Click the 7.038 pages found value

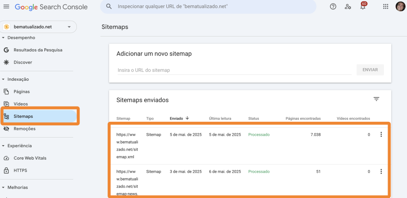click(x=316, y=134)
